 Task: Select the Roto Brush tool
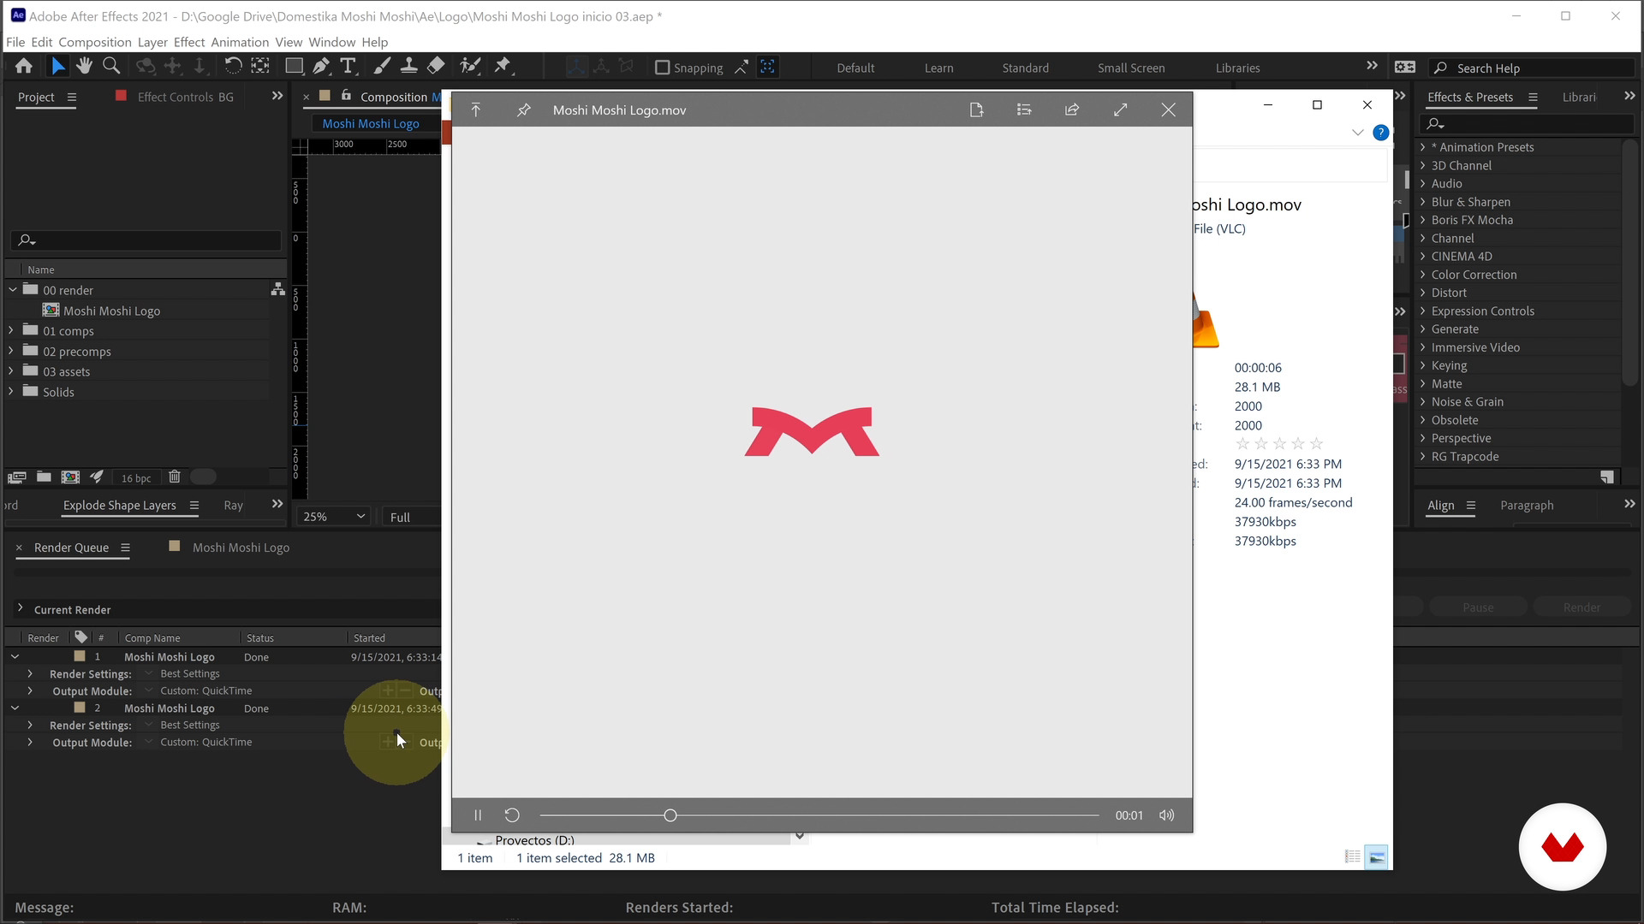469,66
